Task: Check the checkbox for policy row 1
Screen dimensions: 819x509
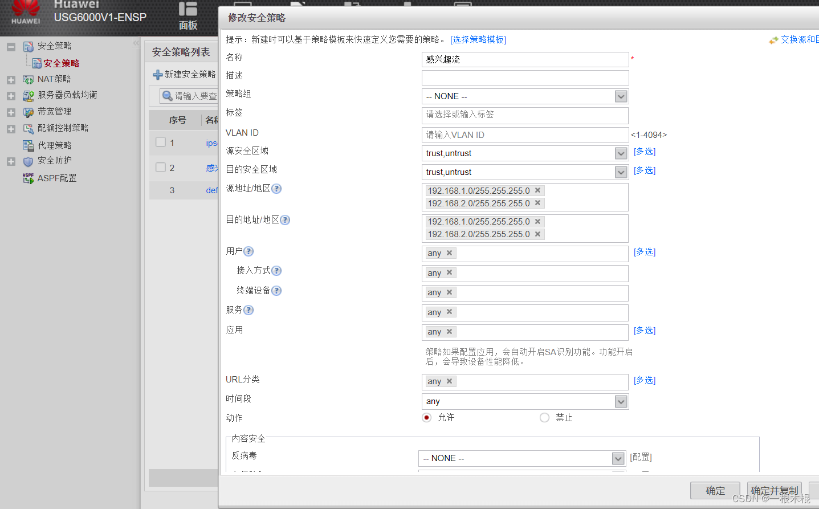Action: [x=161, y=142]
